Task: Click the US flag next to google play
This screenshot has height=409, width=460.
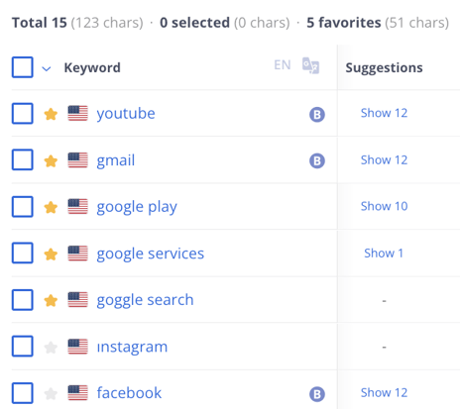Action: pos(78,207)
